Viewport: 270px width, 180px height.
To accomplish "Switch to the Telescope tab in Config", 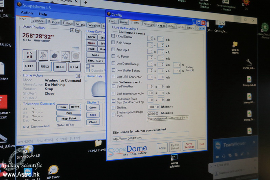I will tap(148, 24).
